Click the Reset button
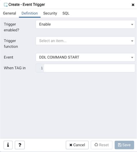 101,145
